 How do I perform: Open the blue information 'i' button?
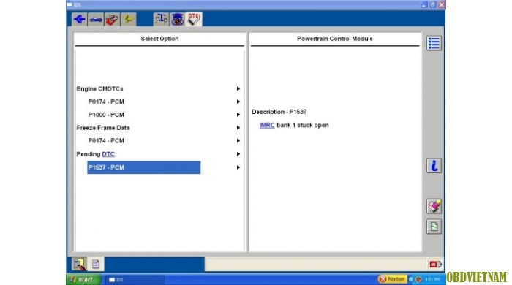pyautogui.click(x=434, y=166)
